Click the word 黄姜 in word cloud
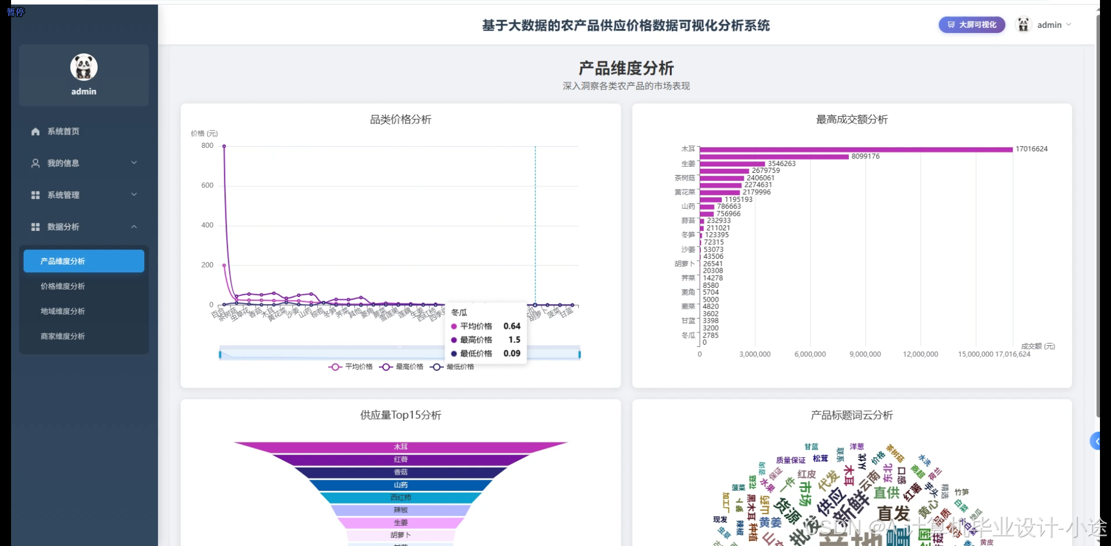The width and height of the screenshot is (1111, 546). [x=770, y=523]
